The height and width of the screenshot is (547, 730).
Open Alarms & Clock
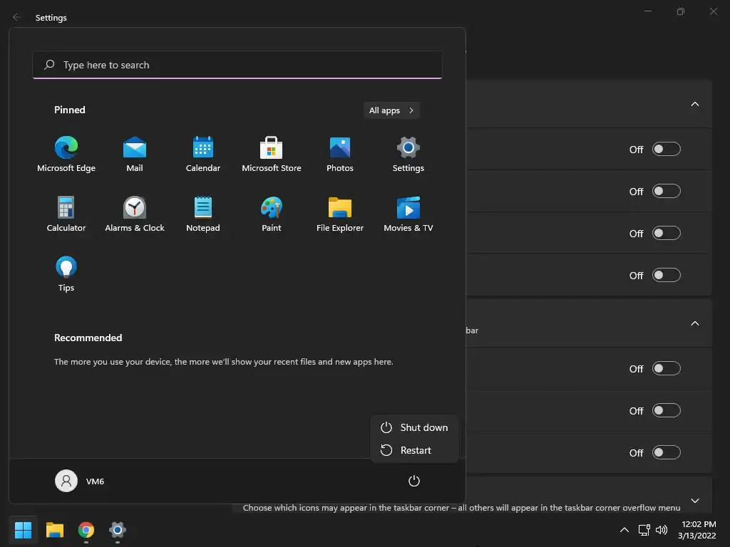click(135, 214)
